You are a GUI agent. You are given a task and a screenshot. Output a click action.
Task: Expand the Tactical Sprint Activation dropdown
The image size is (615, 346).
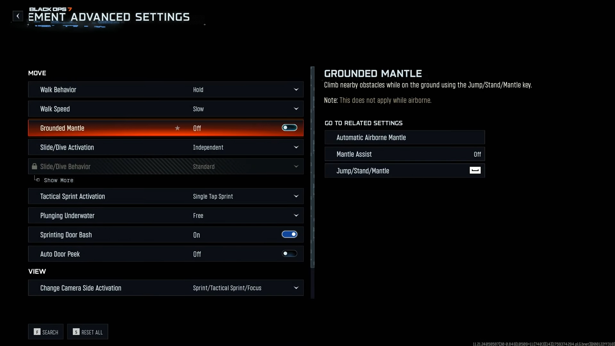[x=296, y=196]
